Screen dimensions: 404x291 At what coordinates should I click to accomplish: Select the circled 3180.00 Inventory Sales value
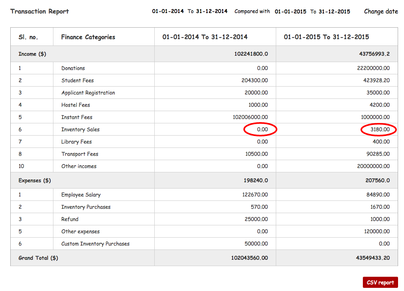[378, 129]
